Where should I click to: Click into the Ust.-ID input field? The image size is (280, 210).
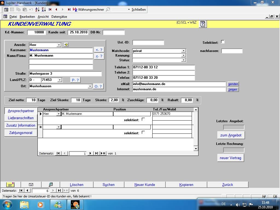tap(148, 42)
